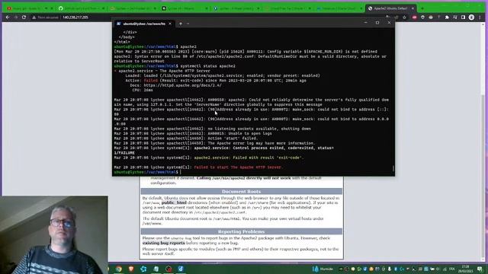488x274 pixels.
Task: Click httpd.apache.org docs URL in terminal
Action: click(182, 85)
